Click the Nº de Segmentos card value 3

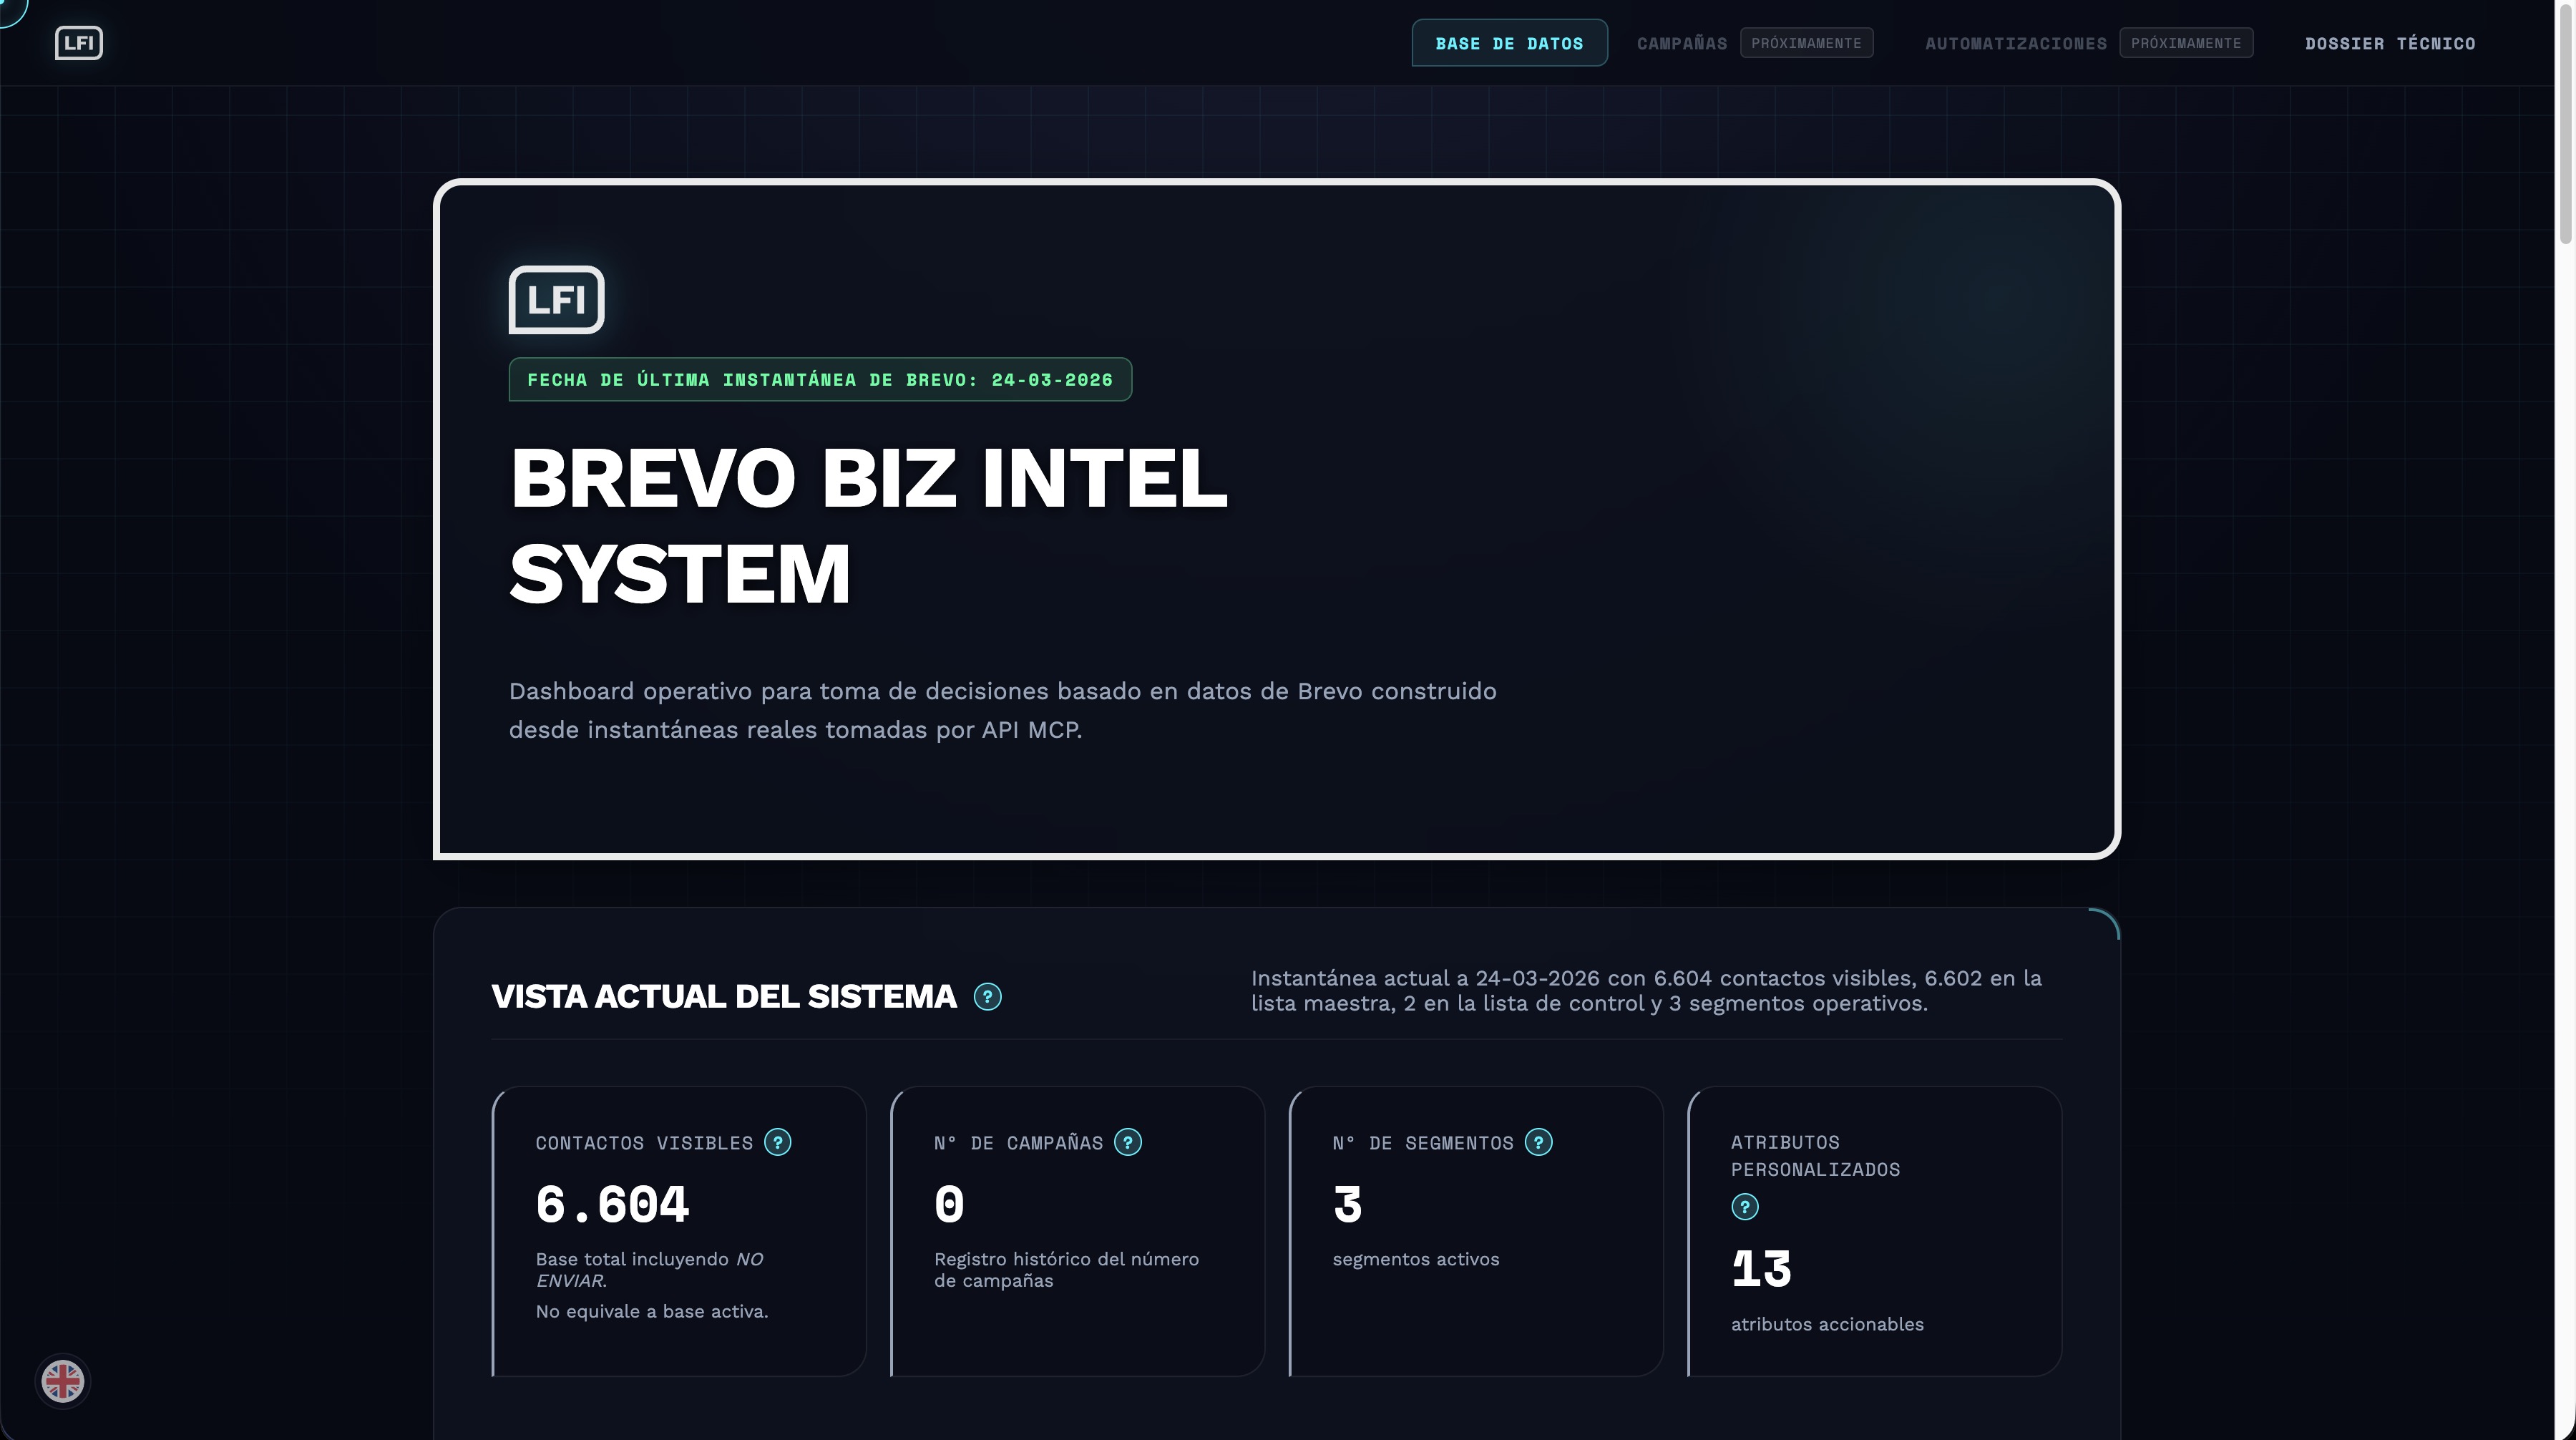pos(1347,1205)
